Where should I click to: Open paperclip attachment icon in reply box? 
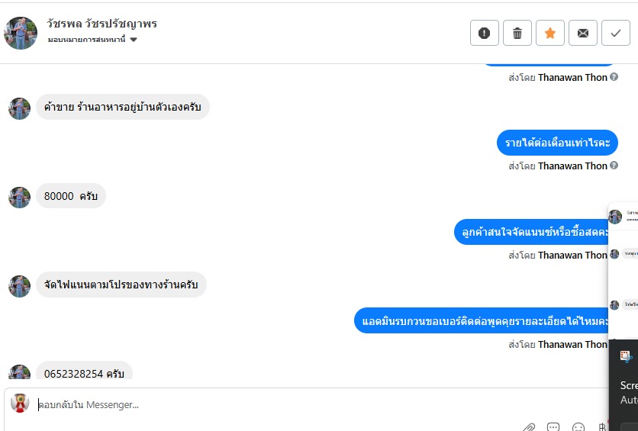coord(529,428)
